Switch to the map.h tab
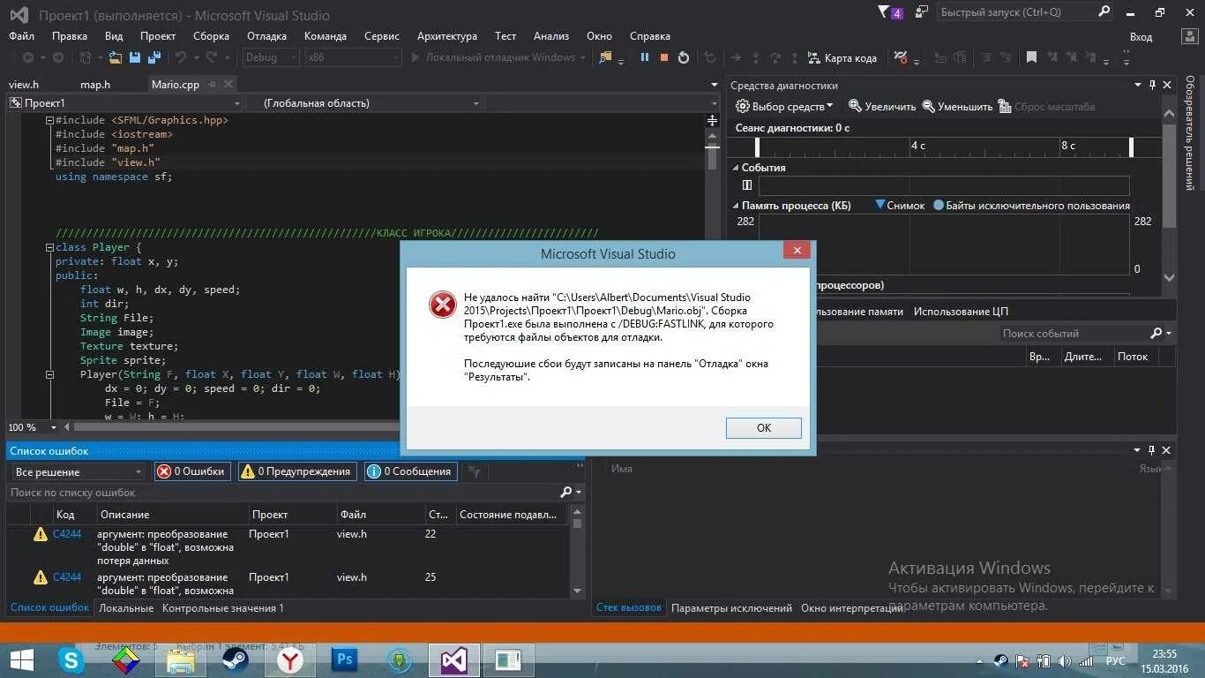 coord(95,85)
